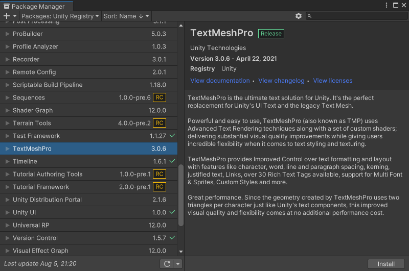This screenshot has height=271, width=409.
Task: Expand the Visual Effect Graph entry
Action: click(7, 251)
